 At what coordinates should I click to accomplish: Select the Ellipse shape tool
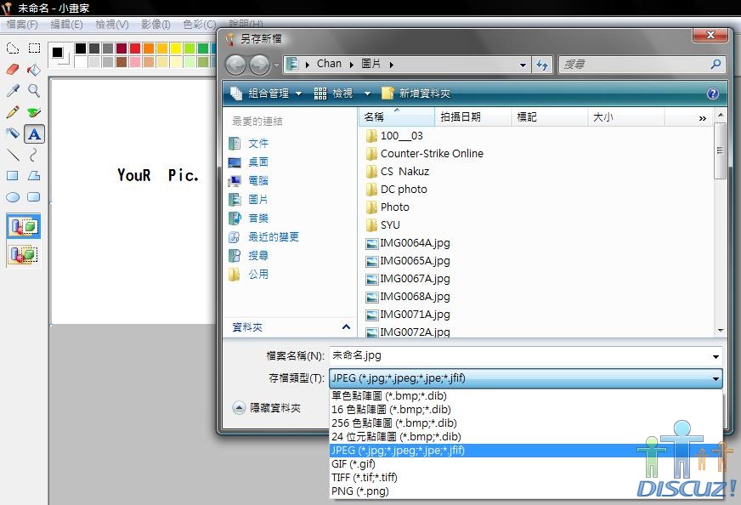click(13, 197)
